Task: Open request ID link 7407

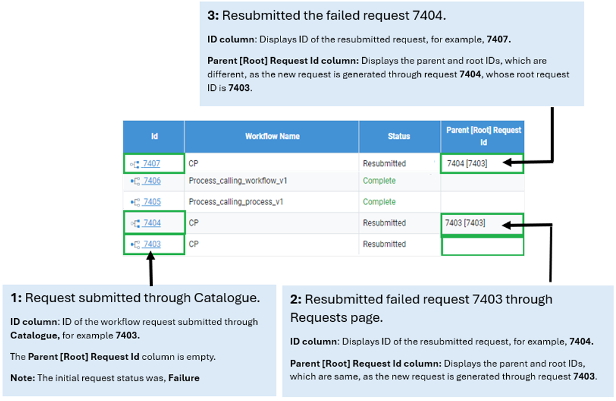Action: (152, 164)
